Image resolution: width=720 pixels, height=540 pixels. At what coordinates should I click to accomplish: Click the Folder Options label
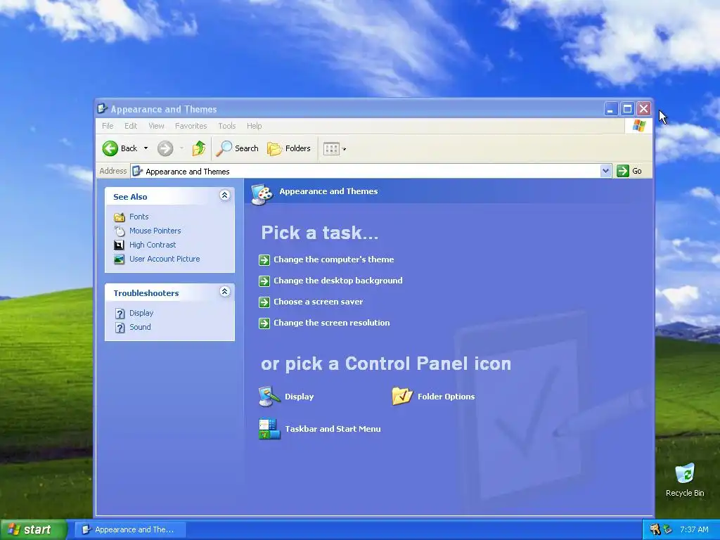point(446,397)
